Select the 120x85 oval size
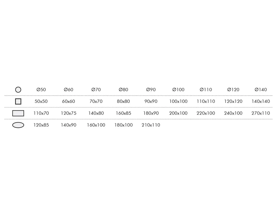The image size is (277, 208). [41, 125]
